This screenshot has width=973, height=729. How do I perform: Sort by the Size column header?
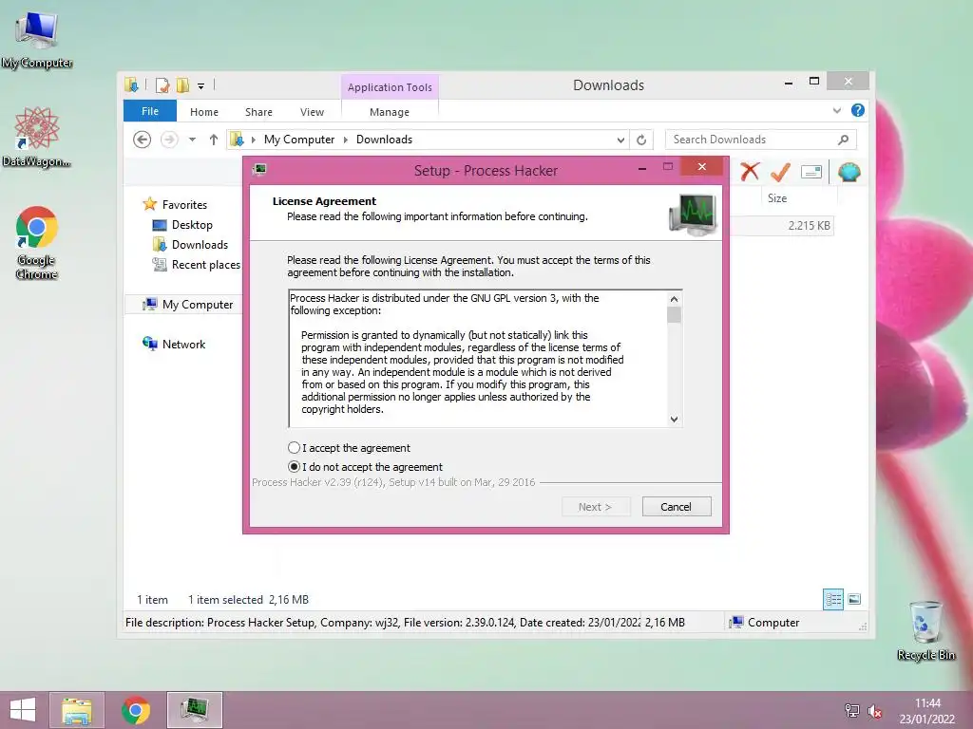tap(777, 198)
